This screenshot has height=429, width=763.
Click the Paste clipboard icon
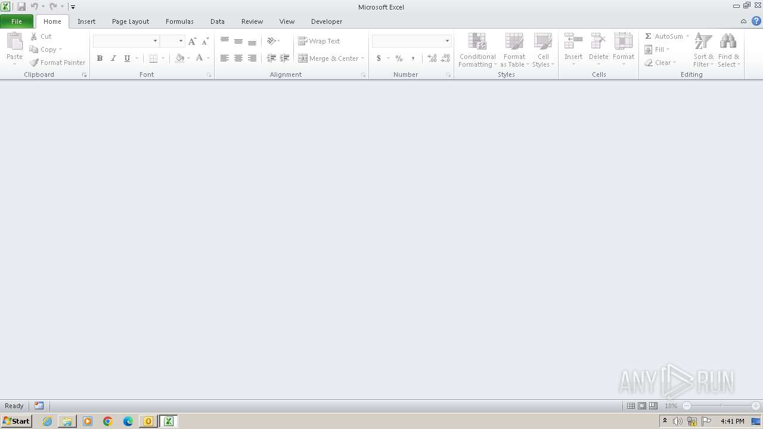14,42
